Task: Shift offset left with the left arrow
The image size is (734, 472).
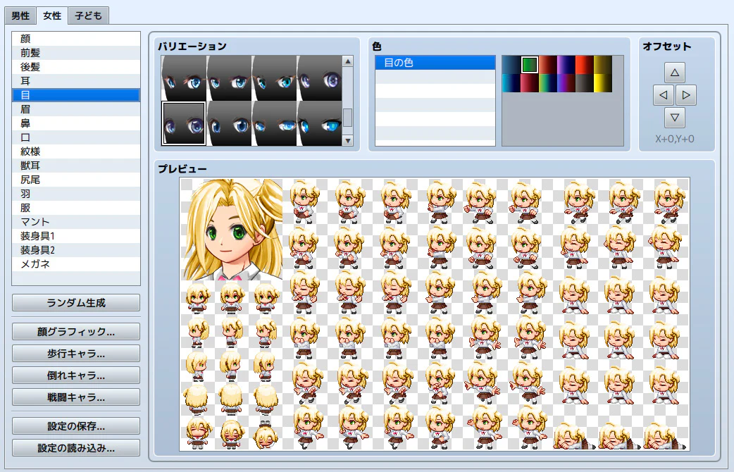Action: [664, 95]
